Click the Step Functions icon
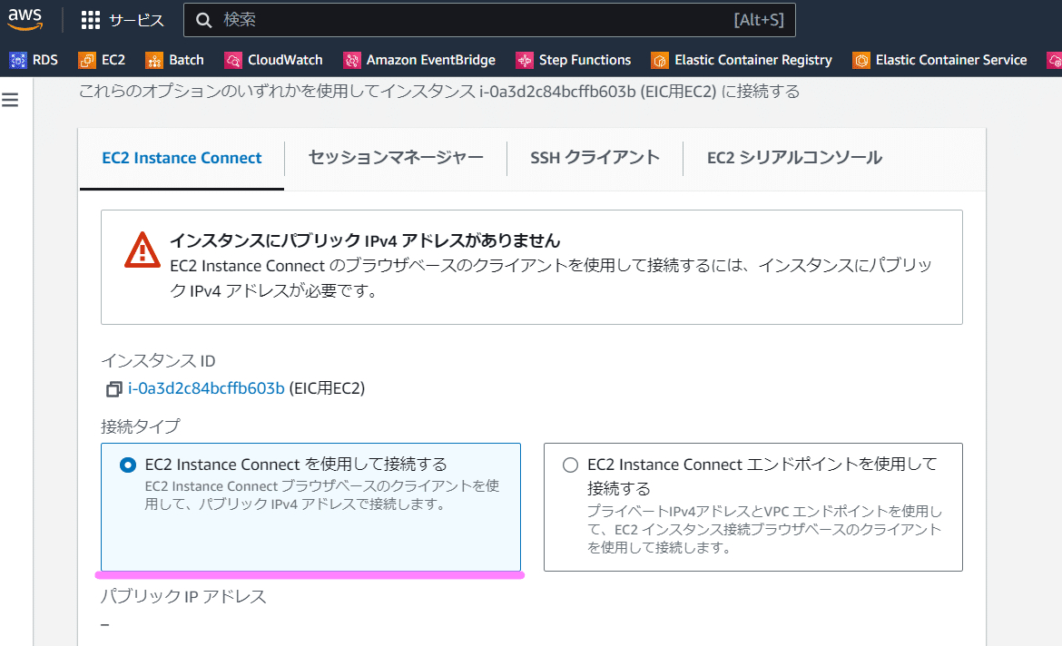 (x=525, y=60)
